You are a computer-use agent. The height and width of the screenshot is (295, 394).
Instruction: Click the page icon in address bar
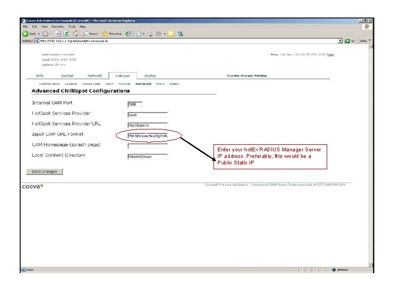(37, 41)
